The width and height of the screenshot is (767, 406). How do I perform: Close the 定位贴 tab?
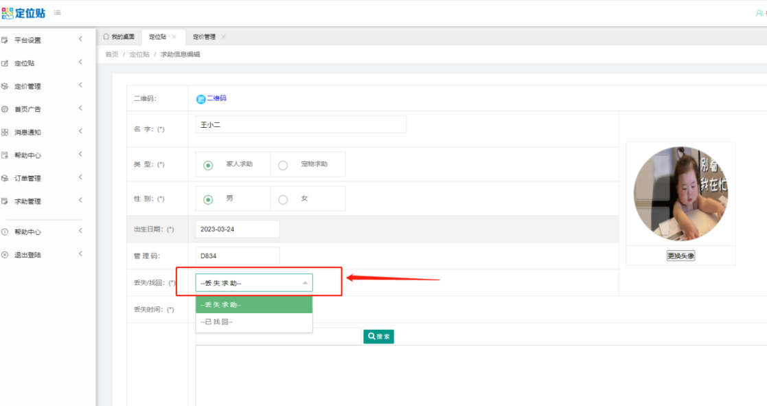(174, 37)
